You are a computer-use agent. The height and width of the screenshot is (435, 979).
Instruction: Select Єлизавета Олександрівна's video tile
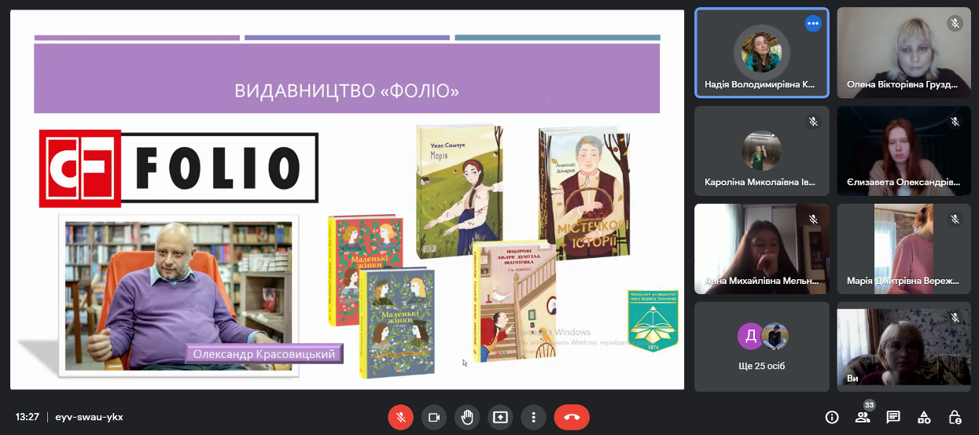(904, 151)
